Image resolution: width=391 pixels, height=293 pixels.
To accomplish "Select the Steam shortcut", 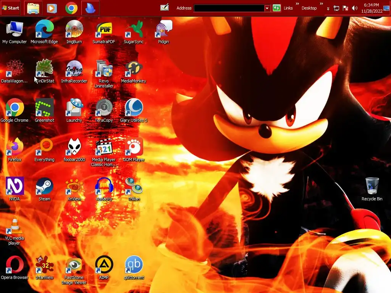I will tap(44, 189).
